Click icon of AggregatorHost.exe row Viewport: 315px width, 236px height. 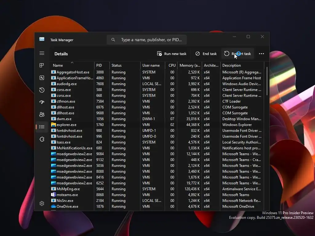click(53, 72)
